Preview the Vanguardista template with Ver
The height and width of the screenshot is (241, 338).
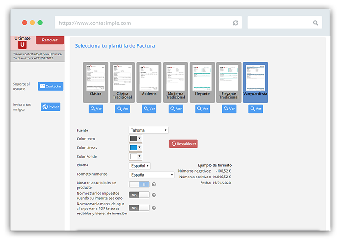[x=256, y=109]
